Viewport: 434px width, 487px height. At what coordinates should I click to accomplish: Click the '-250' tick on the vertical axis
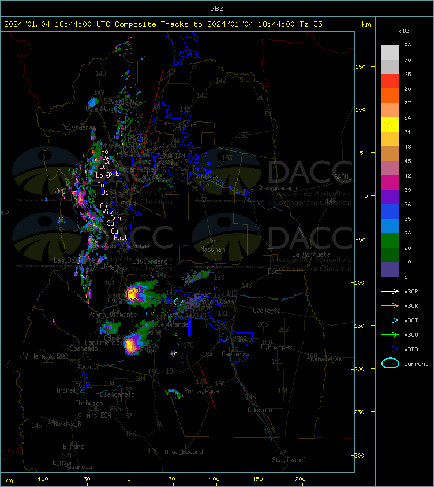tap(358, 412)
